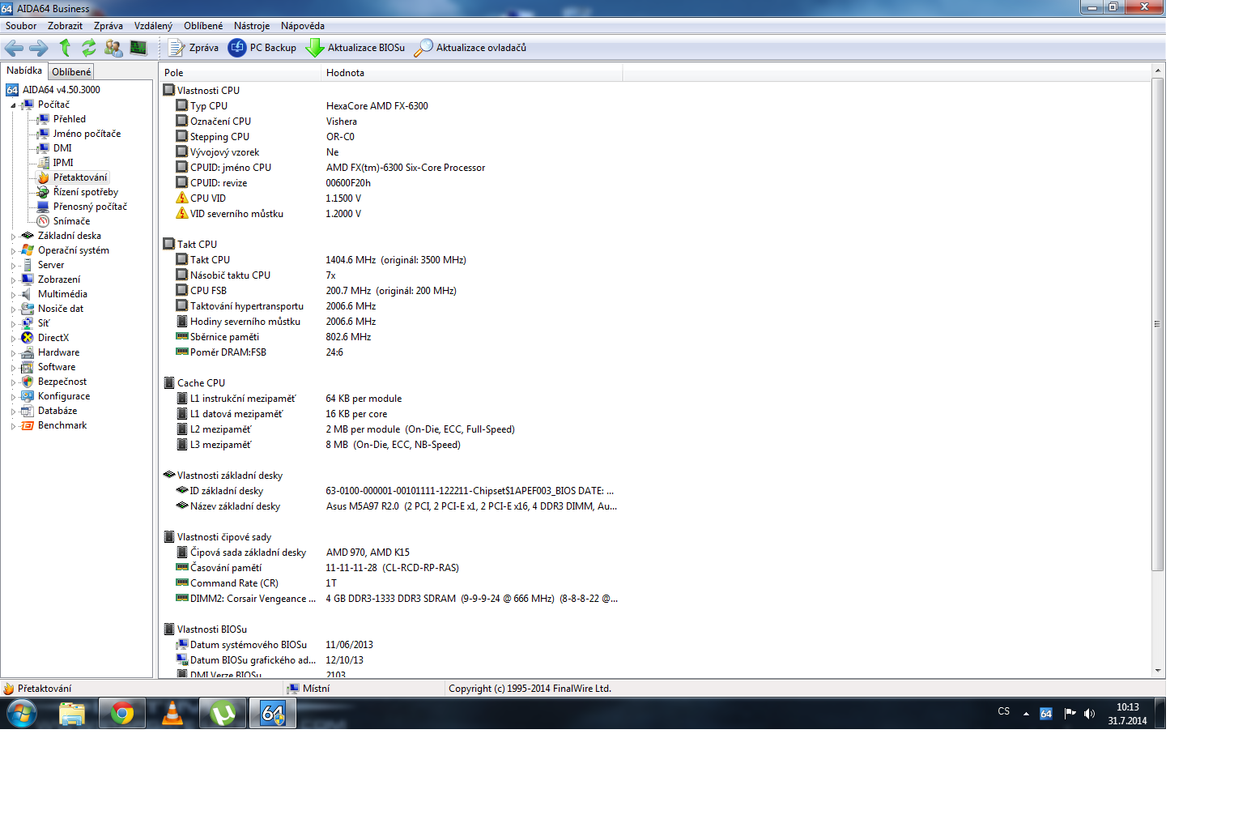Show hidden tray icons arrow
1234x815 pixels.
click(1026, 714)
